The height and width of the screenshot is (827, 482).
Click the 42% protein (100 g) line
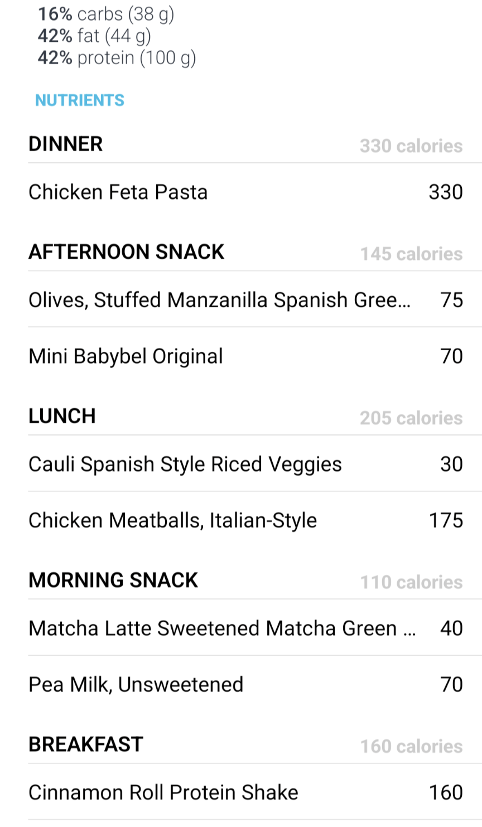(117, 58)
